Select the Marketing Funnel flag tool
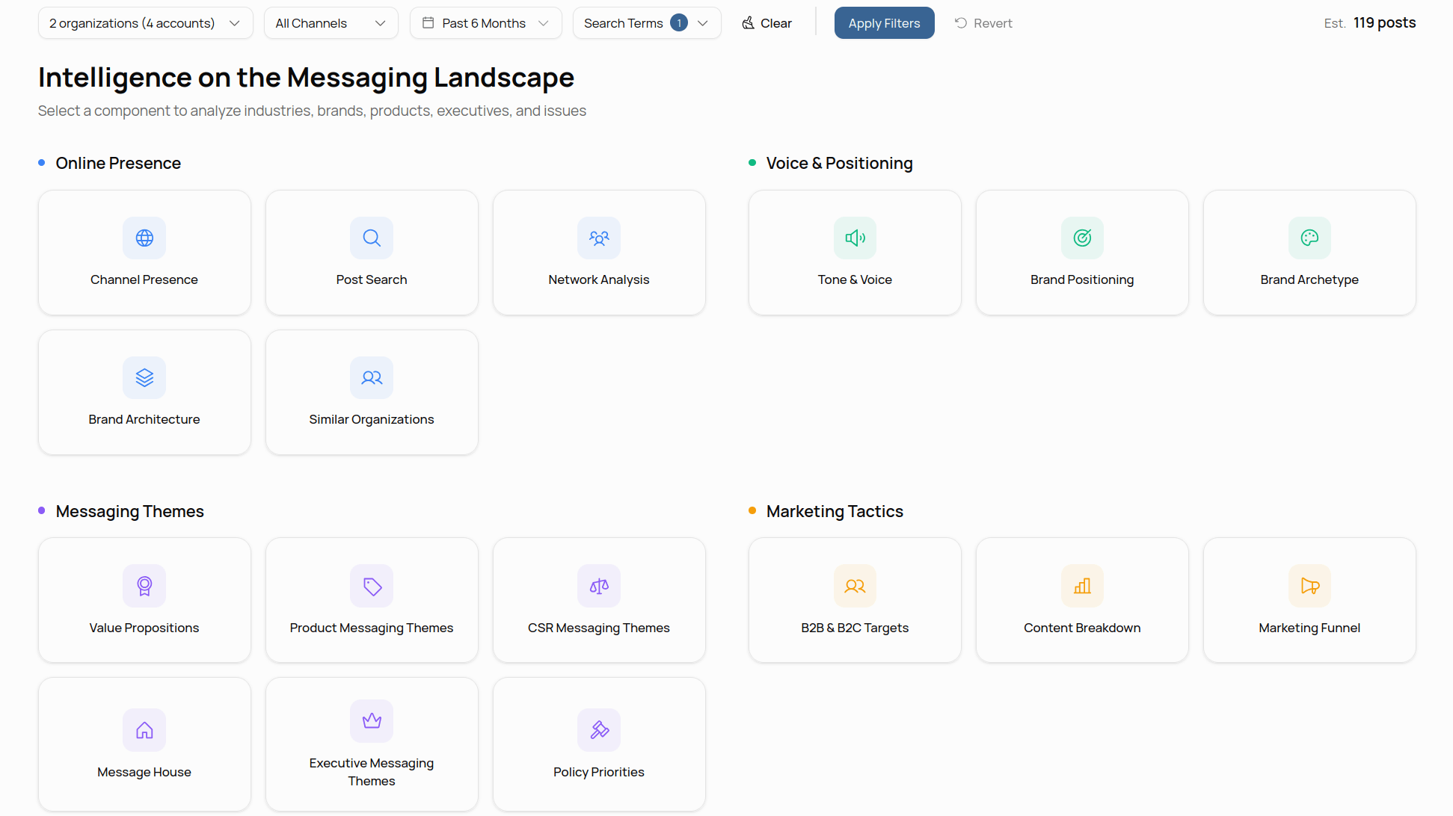This screenshot has width=1453, height=816. [1309, 600]
